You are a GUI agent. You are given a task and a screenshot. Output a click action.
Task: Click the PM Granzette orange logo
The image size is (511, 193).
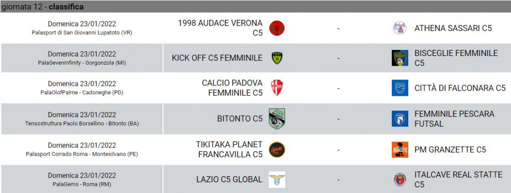tap(400, 150)
